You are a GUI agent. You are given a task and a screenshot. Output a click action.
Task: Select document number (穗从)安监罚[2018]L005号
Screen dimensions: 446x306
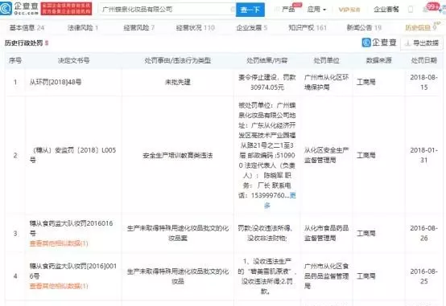pos(73,155)
